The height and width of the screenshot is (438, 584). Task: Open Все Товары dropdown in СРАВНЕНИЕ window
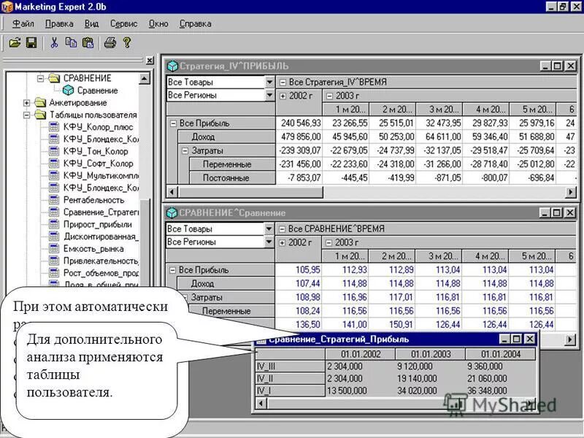[x=269, y=228]
